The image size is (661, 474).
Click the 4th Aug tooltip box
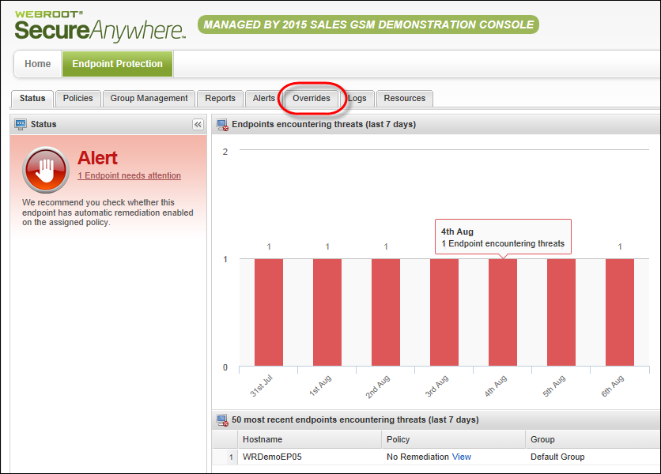503,237
